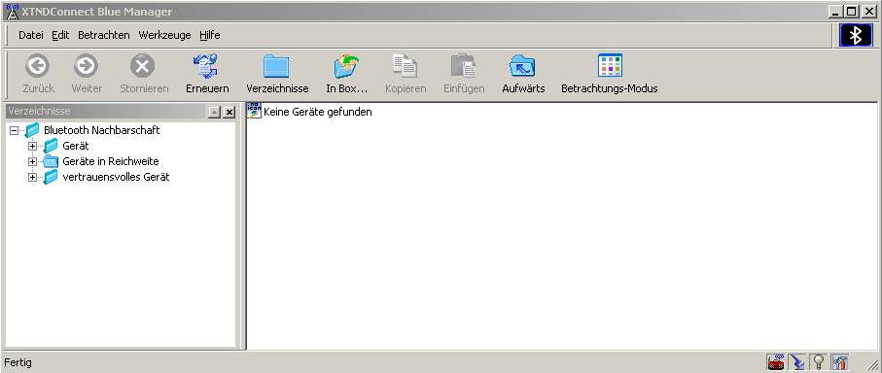Select Bluetooth Nachbarschaft in the tree
The height and width of the screenshot is (373, 882).
(102, 130)
